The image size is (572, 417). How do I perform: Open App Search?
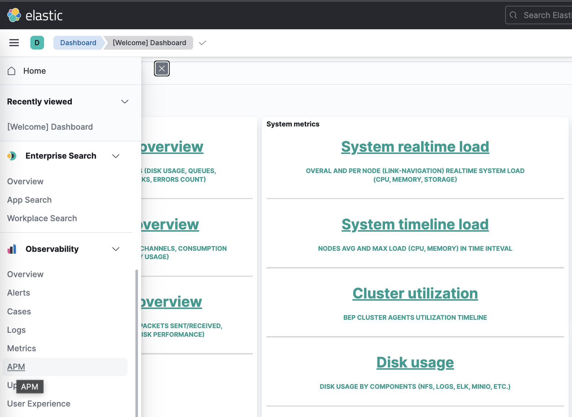pyautogui.click(x=30, y=200)
